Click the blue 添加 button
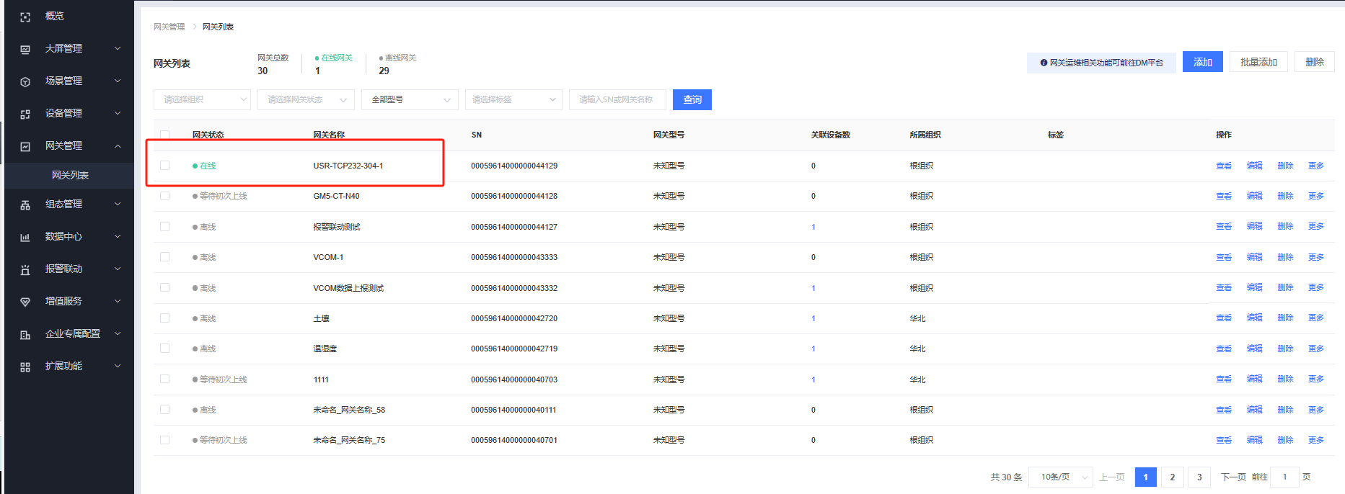 coord(1202,63)
